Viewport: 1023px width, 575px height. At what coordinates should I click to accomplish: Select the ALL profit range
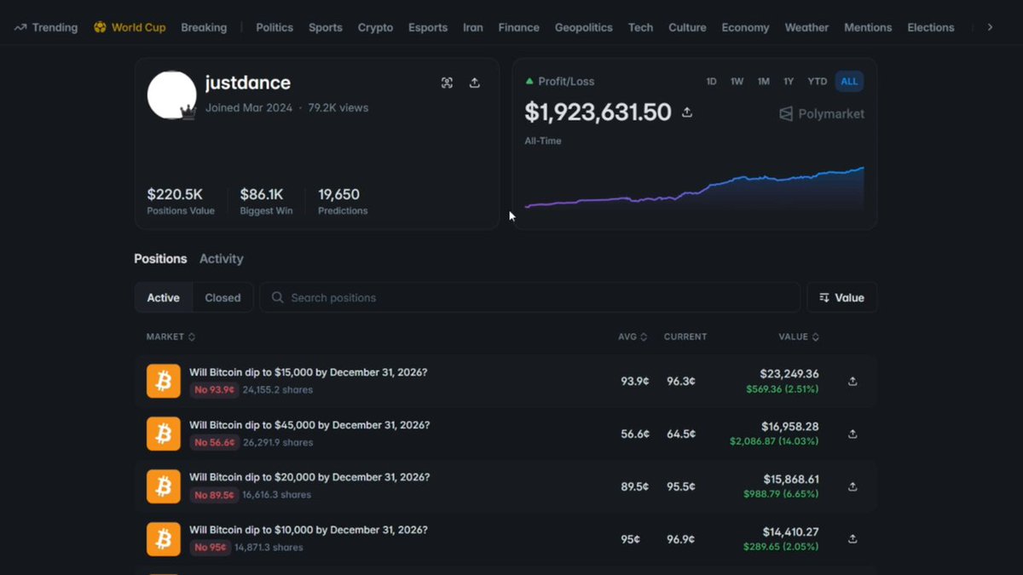coord(849,82)
